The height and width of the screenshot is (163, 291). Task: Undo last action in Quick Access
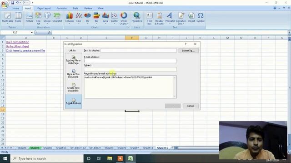tap(17, 3)
